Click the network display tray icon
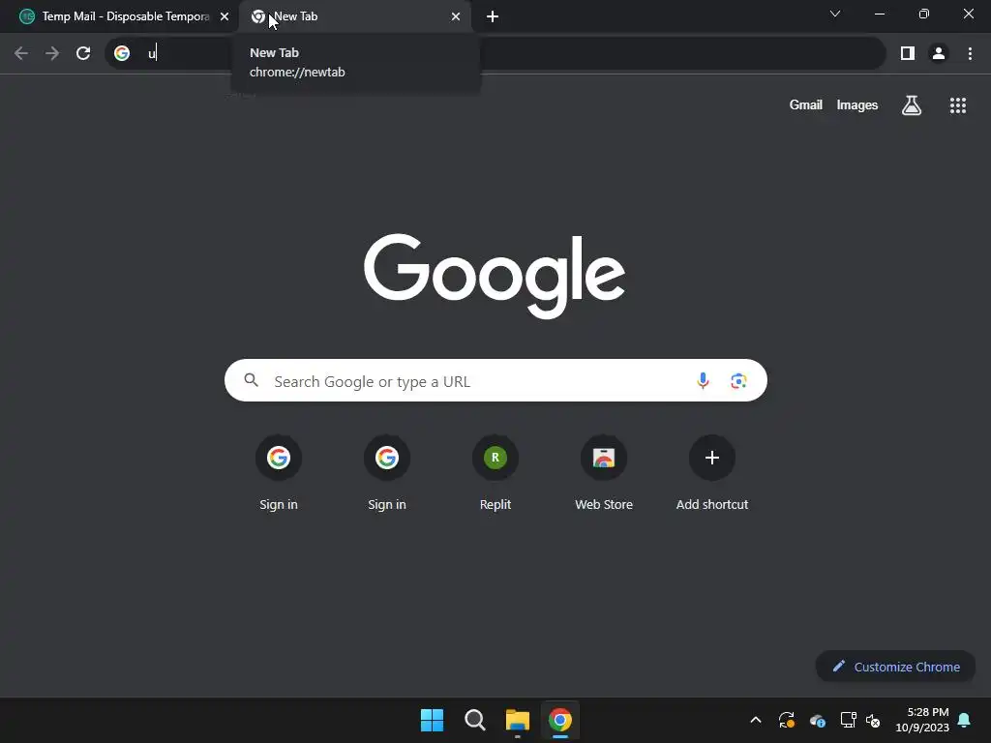This screenshot has width=991, height=743. (848, 720)
